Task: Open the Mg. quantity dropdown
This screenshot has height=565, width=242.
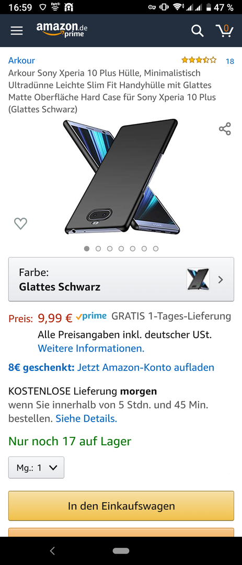Action: coord(37,467)
